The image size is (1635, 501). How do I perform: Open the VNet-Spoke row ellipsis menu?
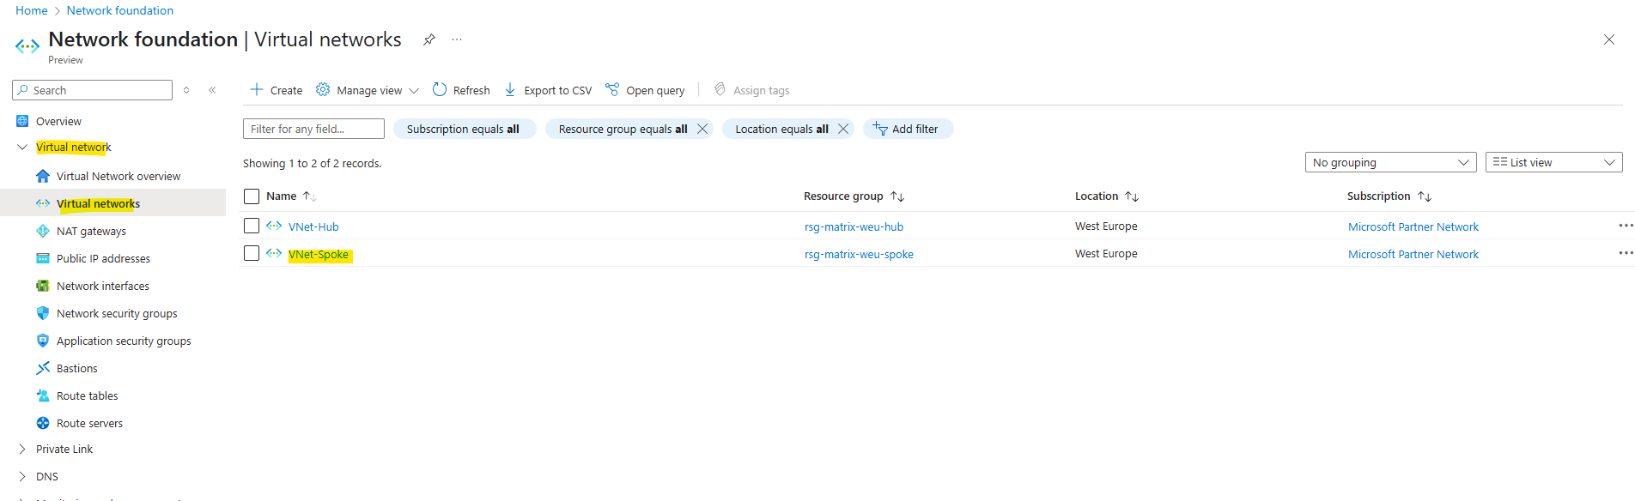pyautogui.click(x=1626, y=253)
